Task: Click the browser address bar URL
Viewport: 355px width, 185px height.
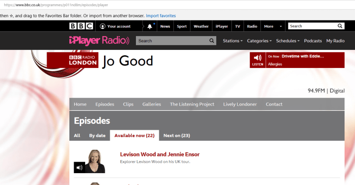Action: coord(56,5)
